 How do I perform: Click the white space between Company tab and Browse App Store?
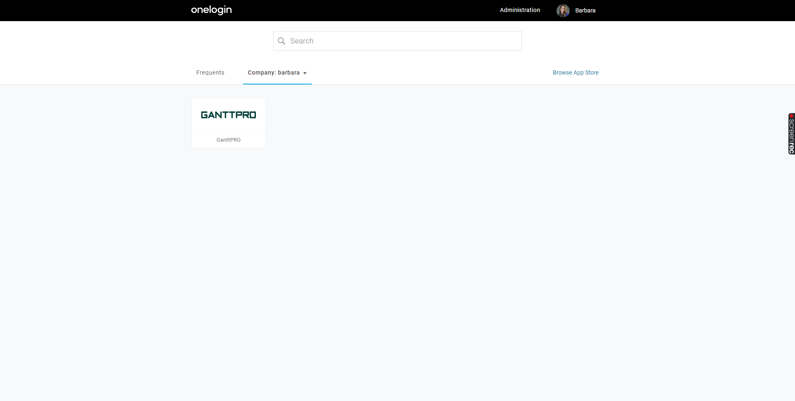[431, 72]
